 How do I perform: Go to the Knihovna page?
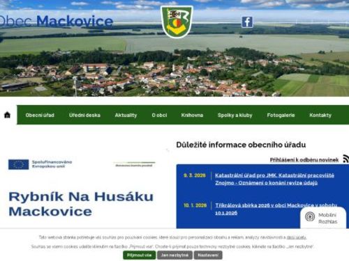192,115
